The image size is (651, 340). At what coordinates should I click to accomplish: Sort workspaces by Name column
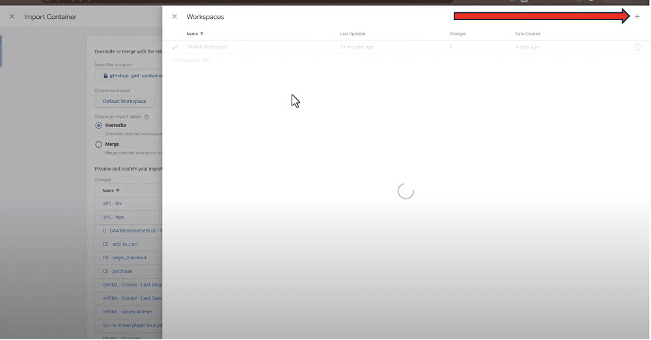(195, 34)
